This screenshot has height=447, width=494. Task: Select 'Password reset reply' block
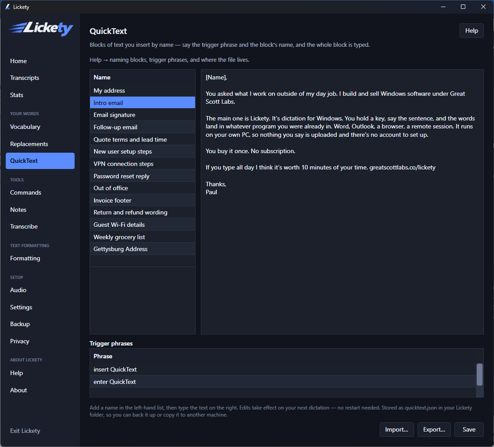pos(143,176)
